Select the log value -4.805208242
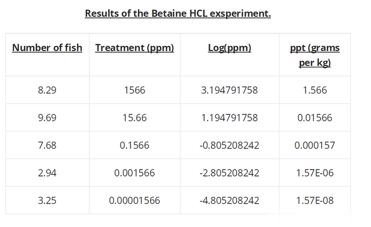The width and height of the screenshot is (371, 227). (230, 200)
